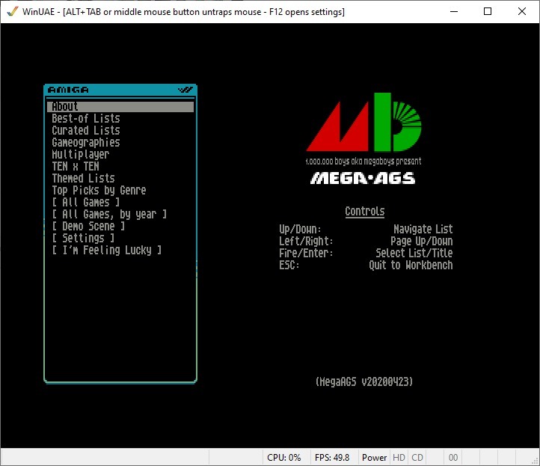Select [ All Games, by year ]
540x466 pixels.
[109, 214]
